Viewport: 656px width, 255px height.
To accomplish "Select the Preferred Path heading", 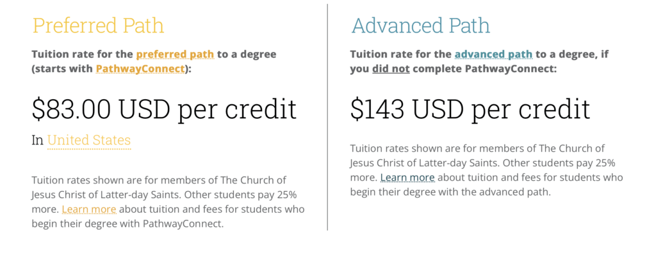I will [98, 26].
